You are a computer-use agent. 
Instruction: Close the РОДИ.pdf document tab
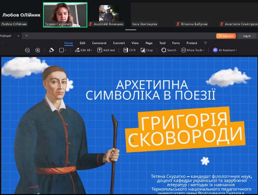coord(18,36)
